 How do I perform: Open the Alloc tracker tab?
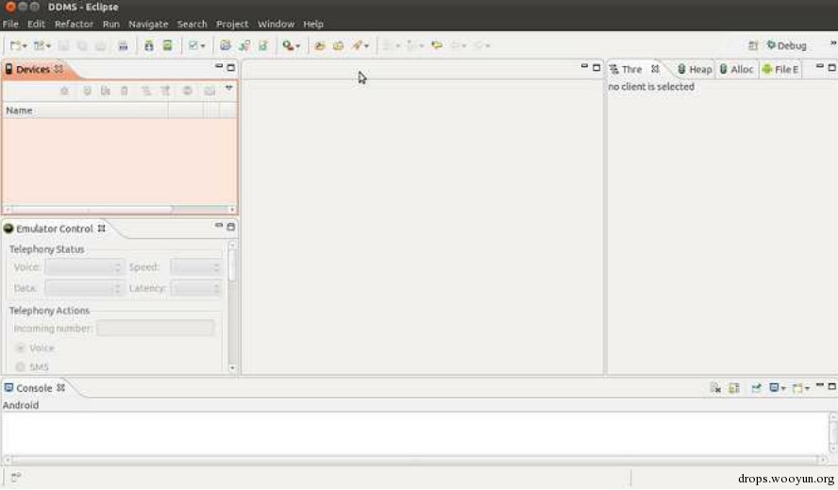[736, 70]
